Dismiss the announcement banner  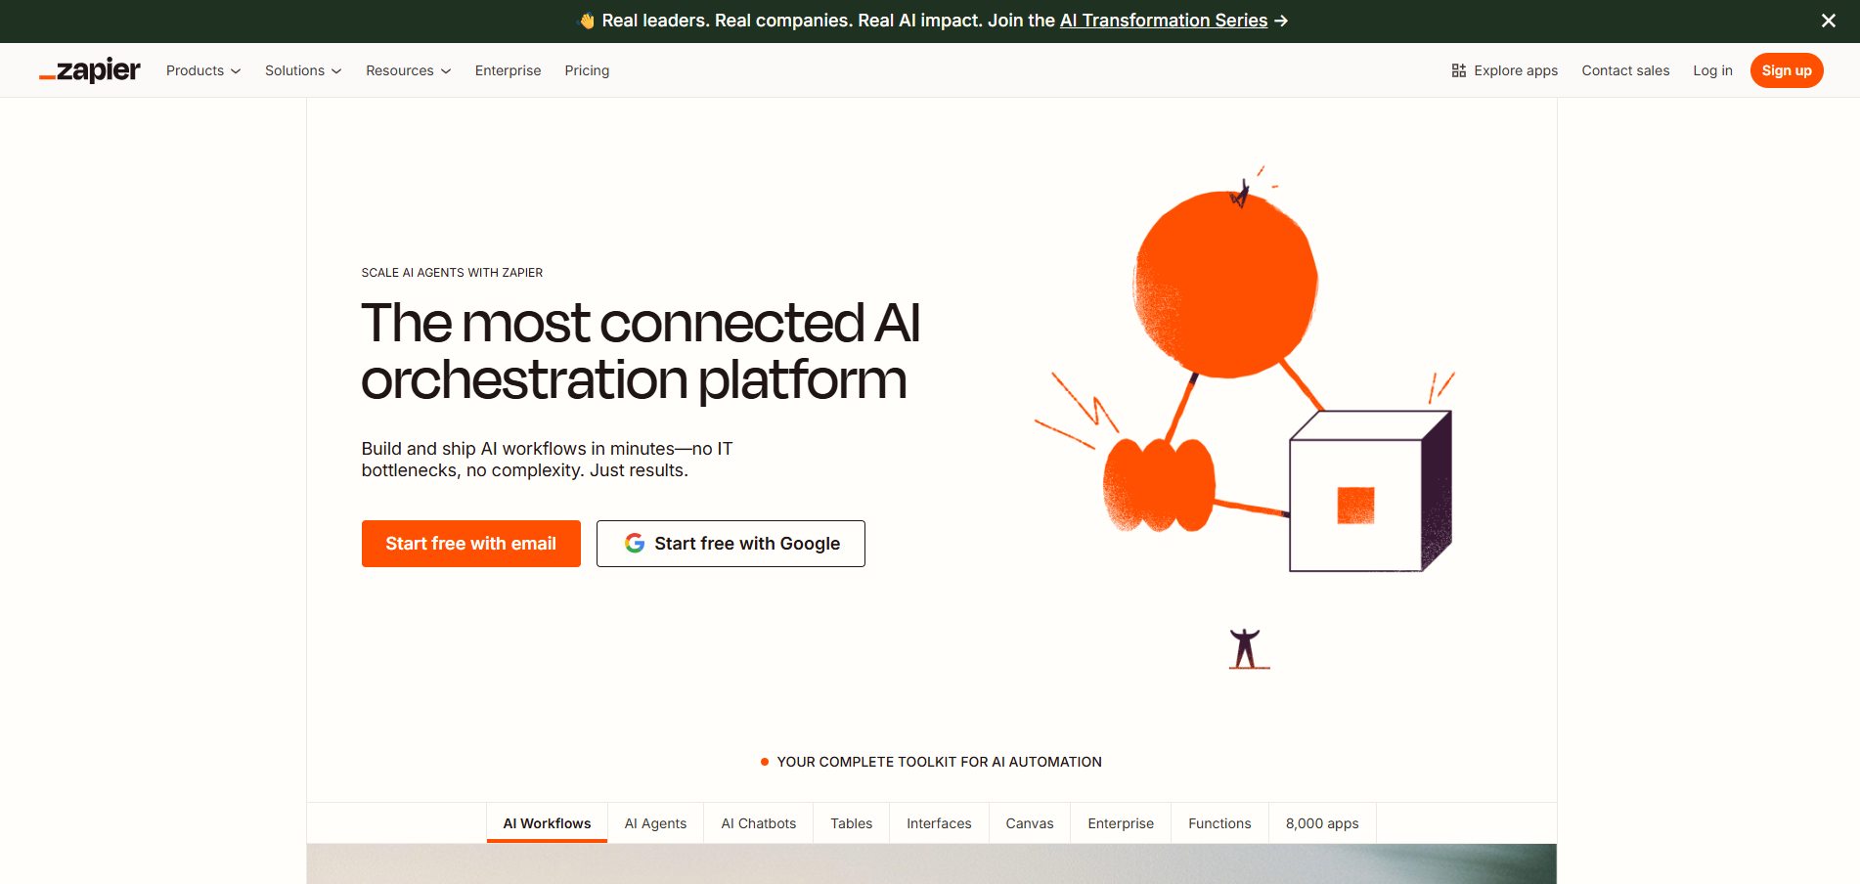(x=1828, y=20)
